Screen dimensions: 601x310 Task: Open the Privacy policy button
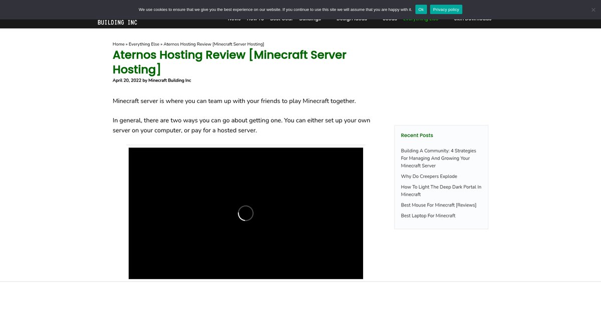[x=446, y=9]
